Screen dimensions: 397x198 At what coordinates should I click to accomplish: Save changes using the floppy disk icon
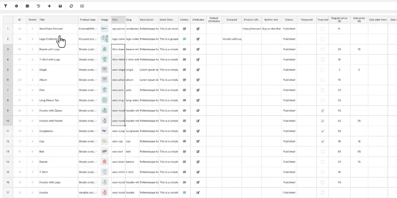click(x=60, y=6)
